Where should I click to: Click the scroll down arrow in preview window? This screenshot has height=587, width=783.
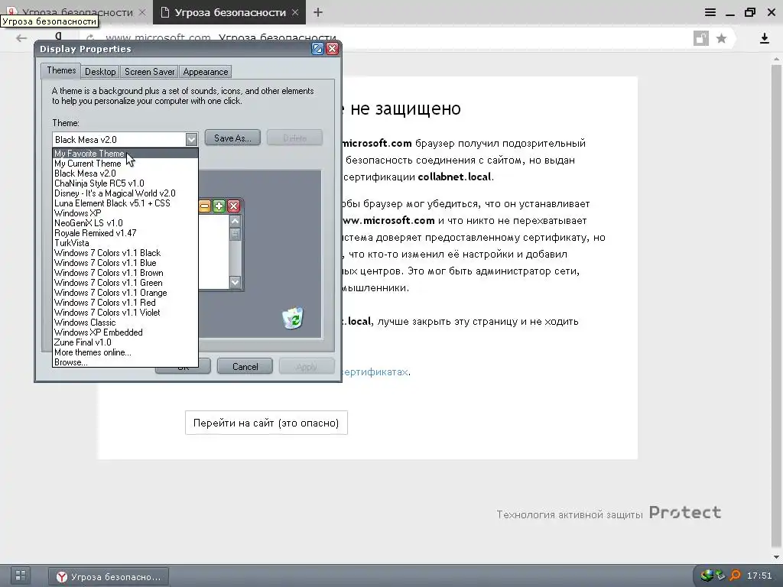point(236,283)
